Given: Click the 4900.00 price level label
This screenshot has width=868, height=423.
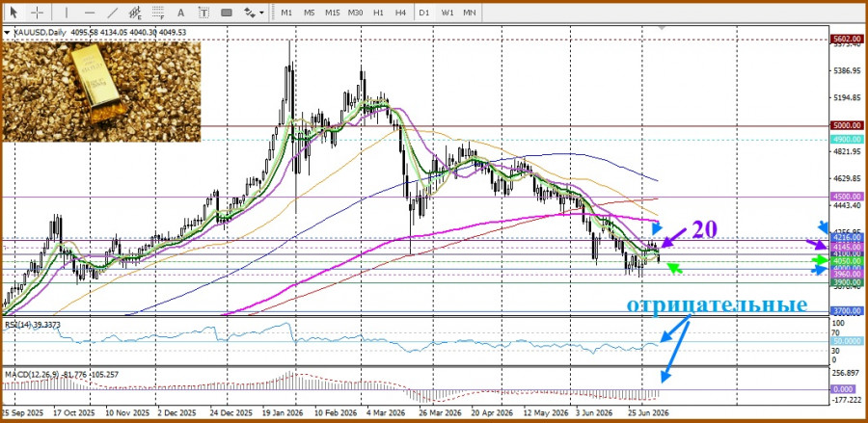Looking at the screenshot, I should 847,140.
